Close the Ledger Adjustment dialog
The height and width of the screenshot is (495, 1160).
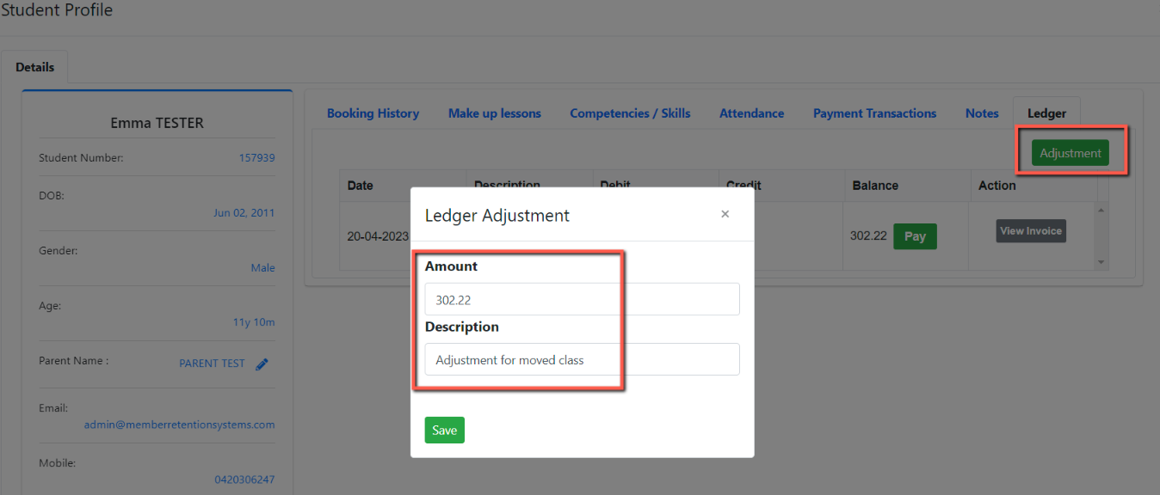(725, 214)
